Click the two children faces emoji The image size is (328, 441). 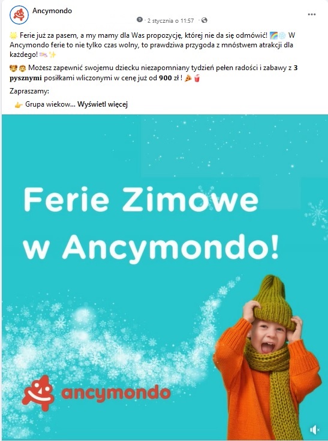(18, 68)
